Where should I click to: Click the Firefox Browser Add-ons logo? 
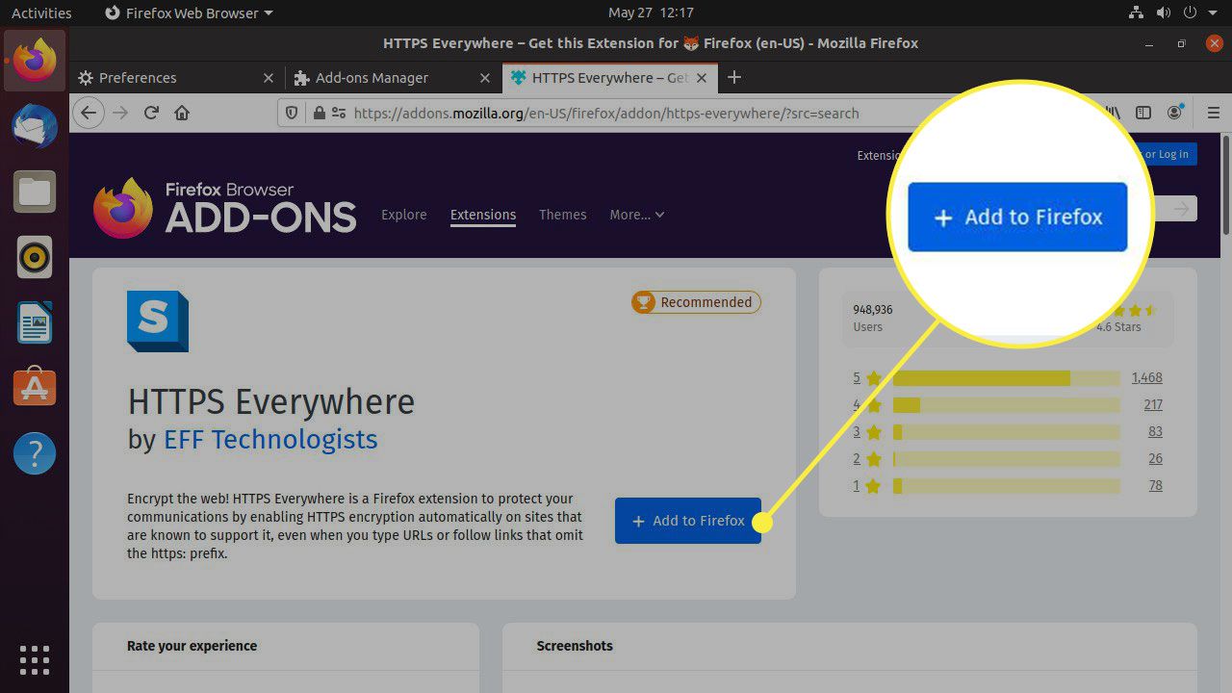point(224,207)
